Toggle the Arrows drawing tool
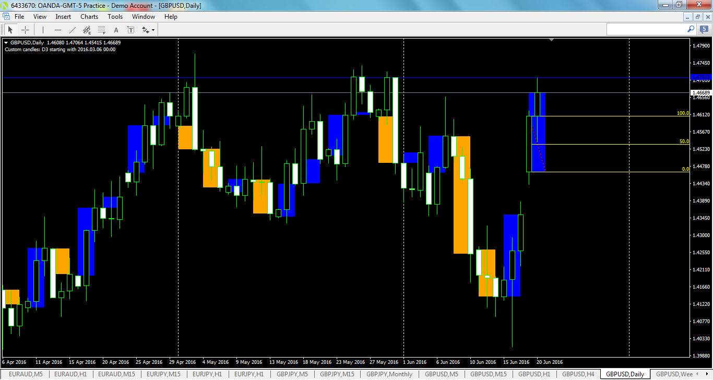Viewport: 713px width, 380px height. 145,29
